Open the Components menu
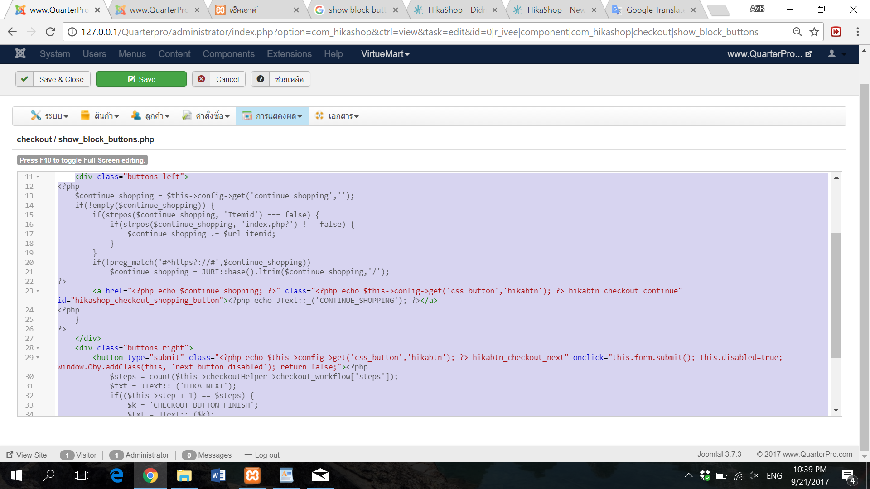This screenshot has height=489, width=870. [x=228, y=54]
